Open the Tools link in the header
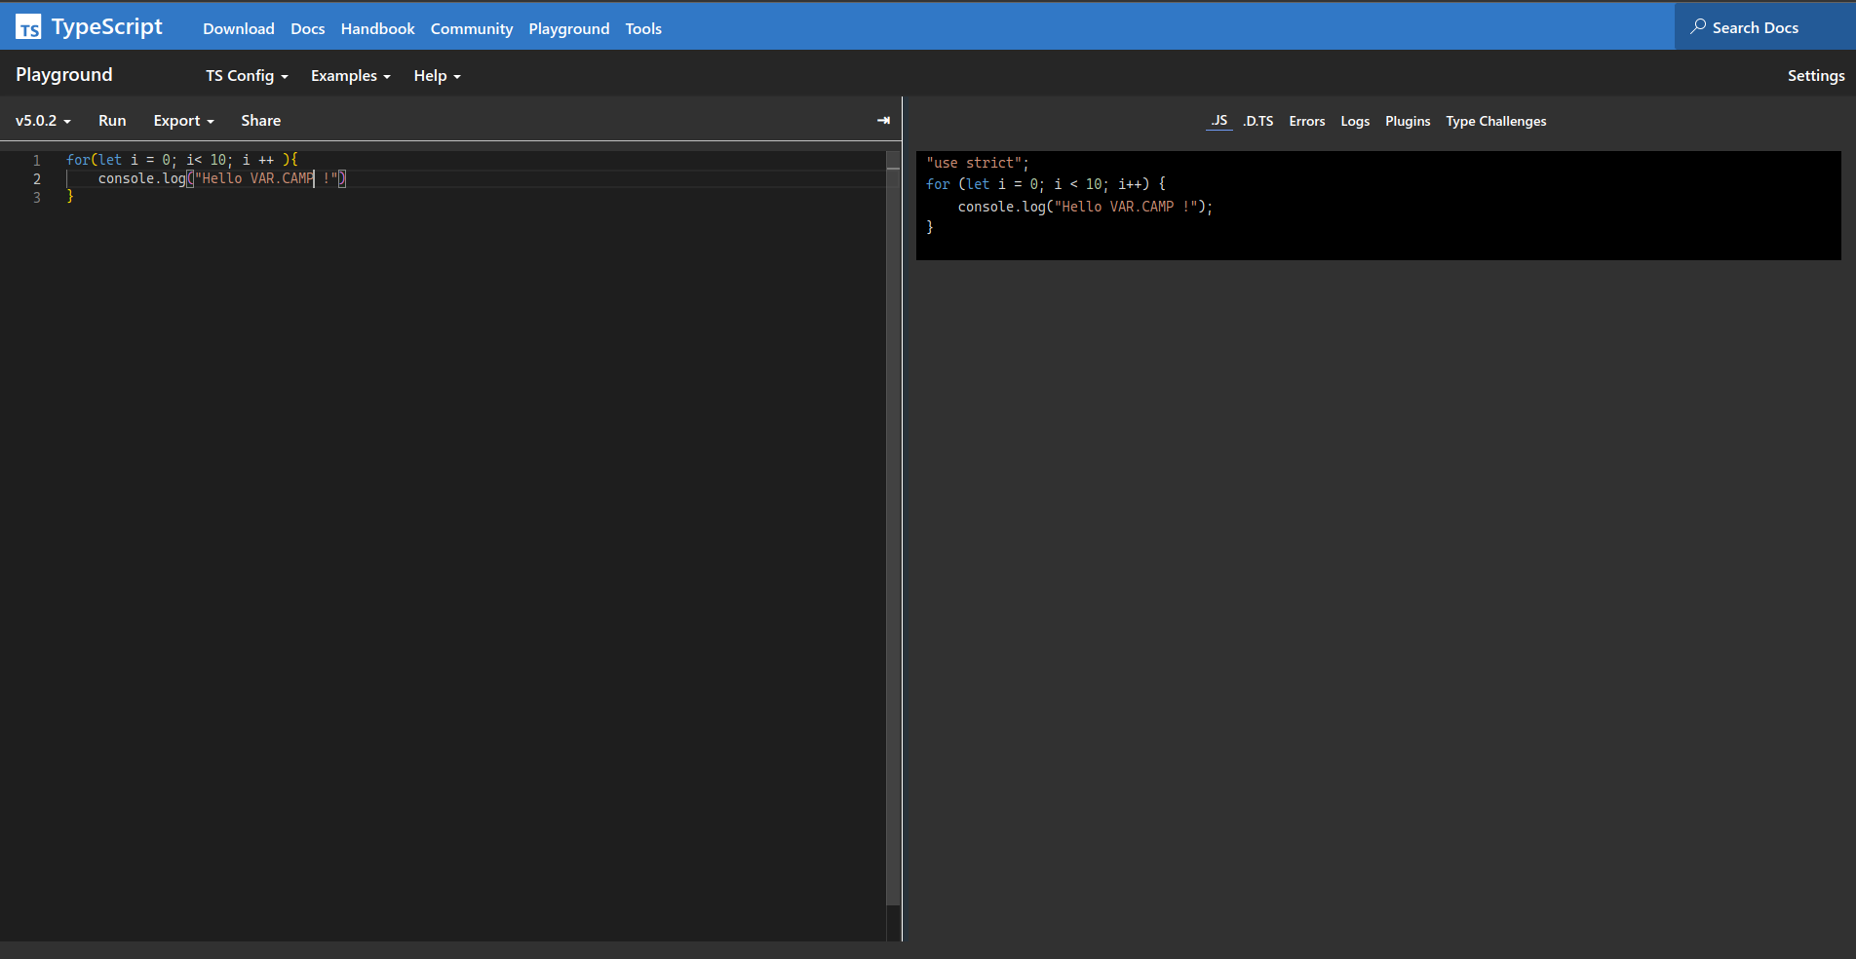The width and height of the screenshot is (1856, 959). [x=643, y=28]
